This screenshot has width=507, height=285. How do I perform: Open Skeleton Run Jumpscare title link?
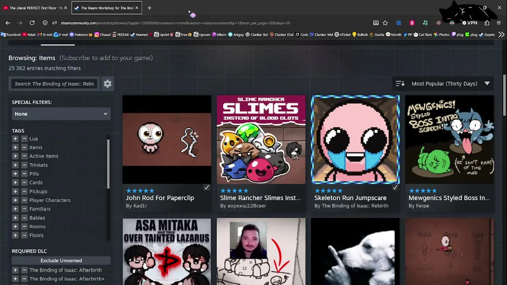click(350, 198)
